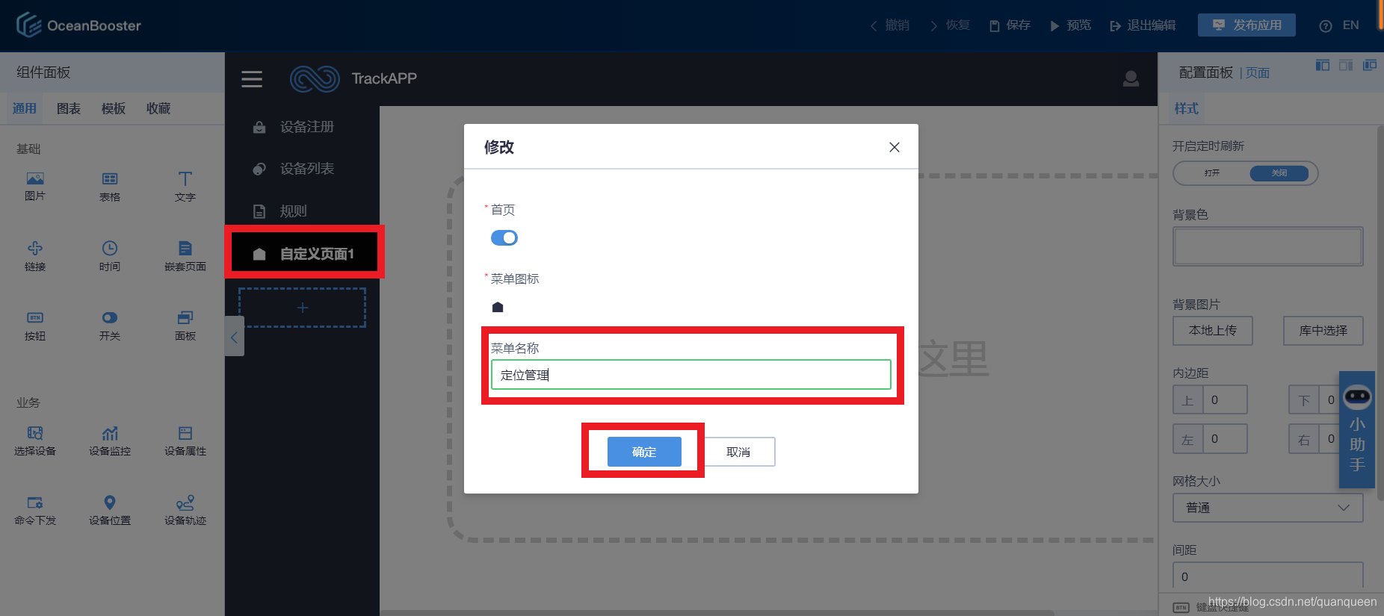Select the 设备监控 component
This screenshot has width=1384, height=616.
[x=110, y=441]
